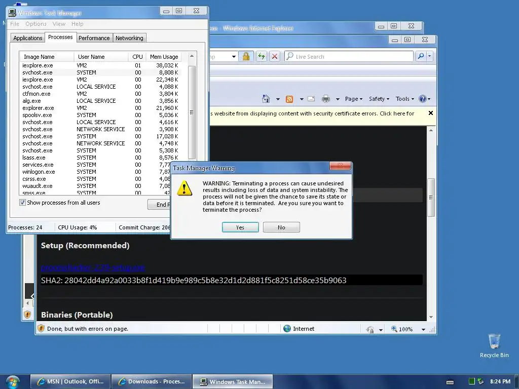Click the lock security icon in Internet Explorer
Viewport: 519px width, 389px height.
pos(246,56)
